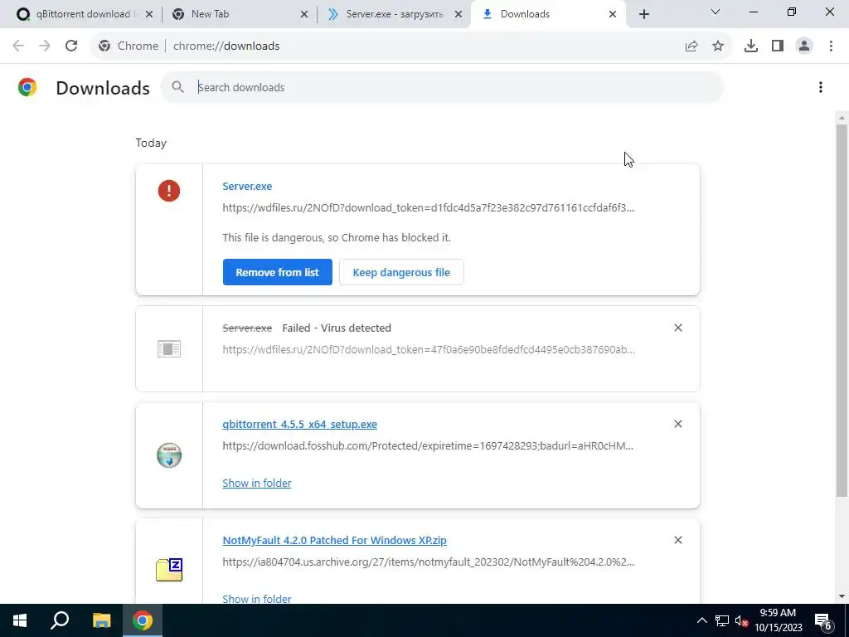This screenshot has width=849, height=637.
Task: Open a new tab with plus button
Action: [643, 15]
